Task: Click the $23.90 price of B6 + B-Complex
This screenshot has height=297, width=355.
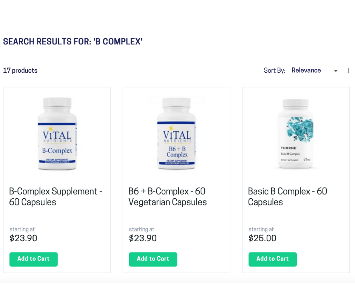Action: tap(143, 238)
